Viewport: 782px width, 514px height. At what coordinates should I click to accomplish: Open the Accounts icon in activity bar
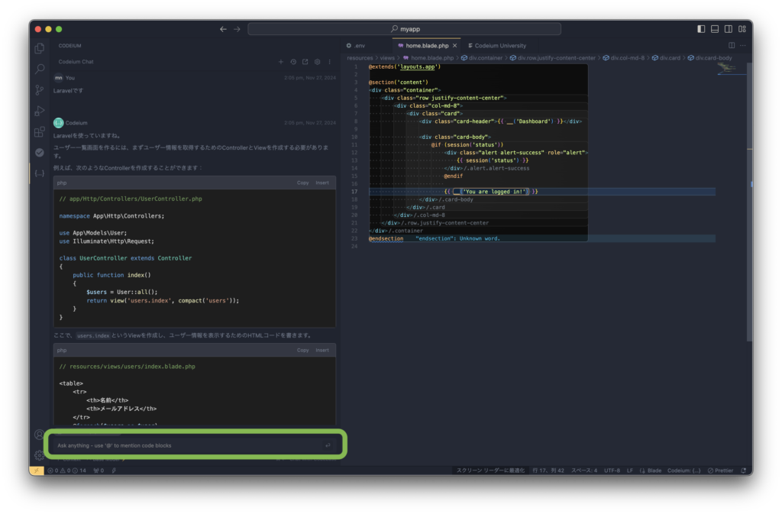39,435
